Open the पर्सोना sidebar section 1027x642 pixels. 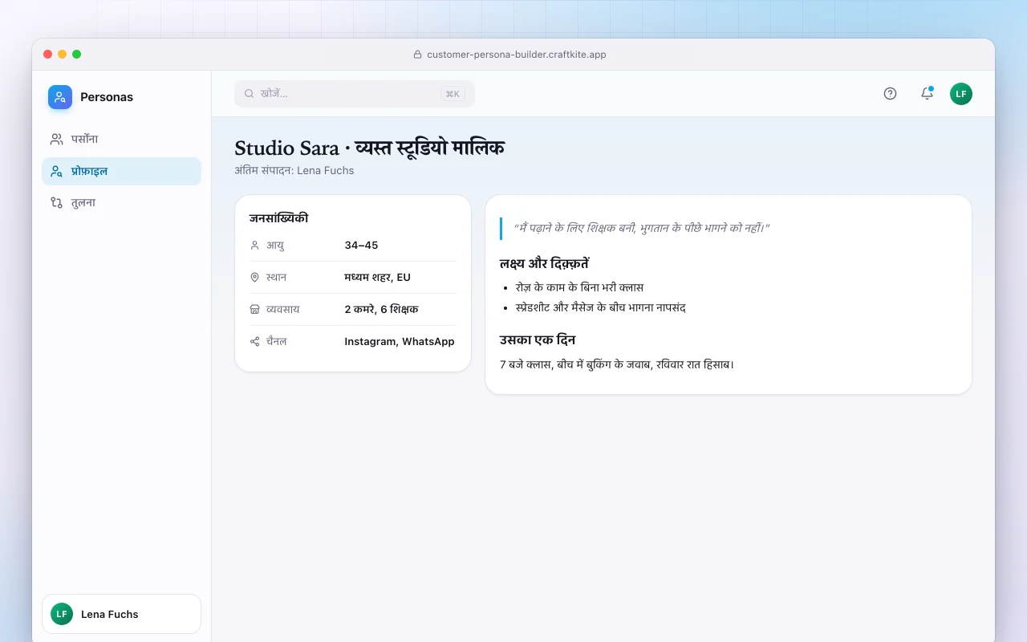tap(121, 139)
